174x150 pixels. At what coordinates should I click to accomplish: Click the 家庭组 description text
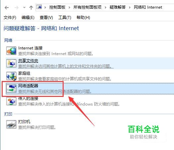65,79
